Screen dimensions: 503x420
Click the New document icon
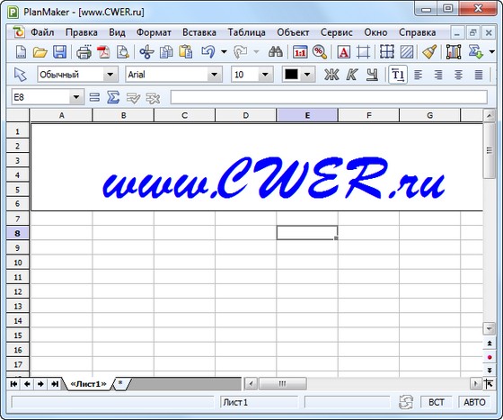(21, 51)
